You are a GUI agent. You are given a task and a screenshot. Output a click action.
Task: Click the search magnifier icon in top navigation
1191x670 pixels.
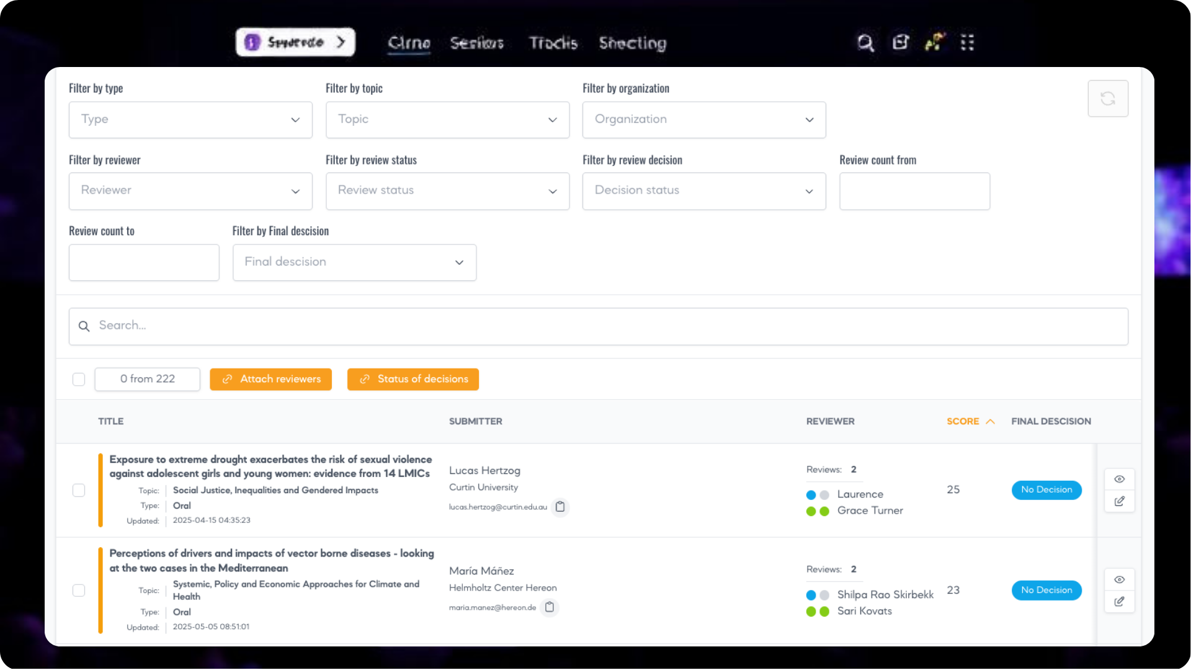click(865, 43)
